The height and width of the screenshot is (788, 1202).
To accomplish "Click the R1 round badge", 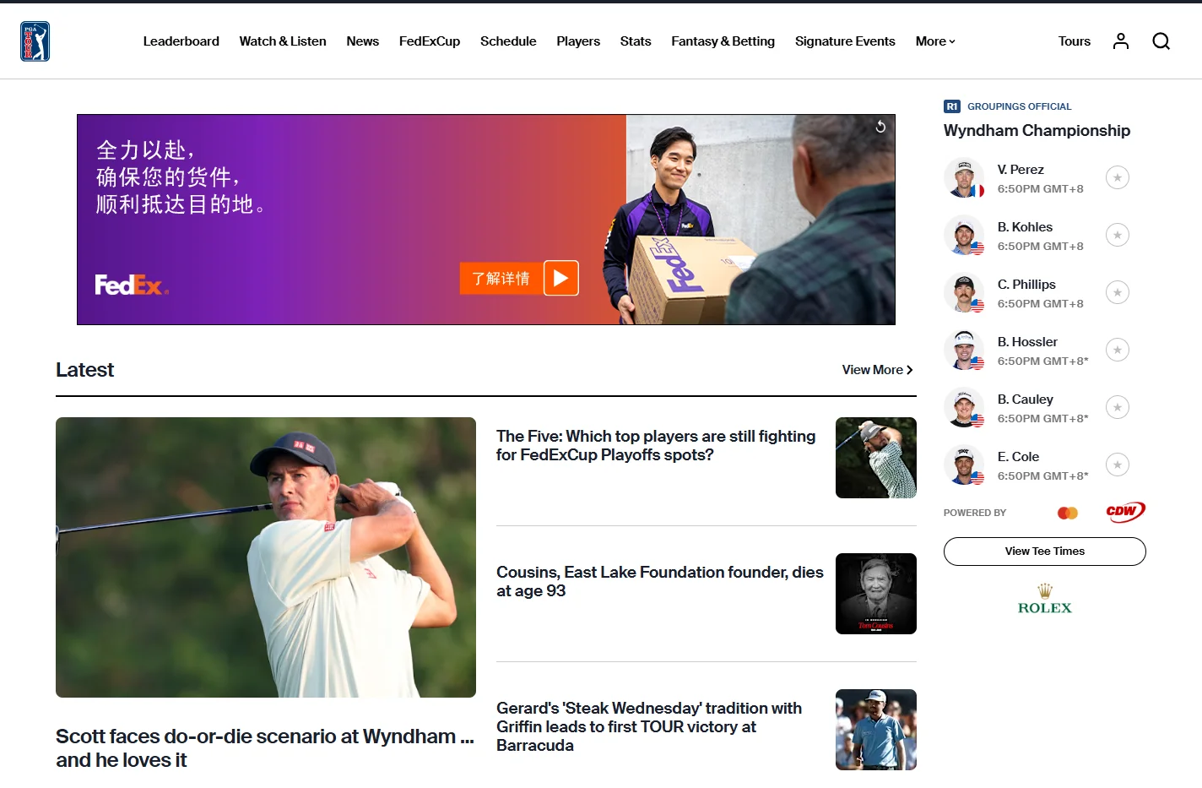I will coord(952,106).
